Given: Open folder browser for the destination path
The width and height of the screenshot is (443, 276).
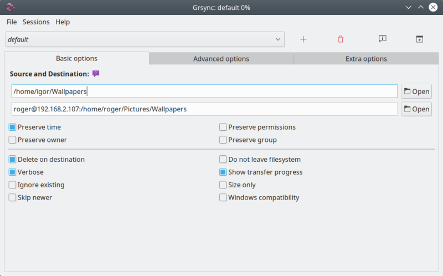Looking at the screenshot, I should click(416, 109).
